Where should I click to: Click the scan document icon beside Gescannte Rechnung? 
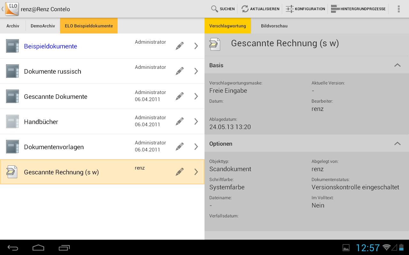(12, 172)
